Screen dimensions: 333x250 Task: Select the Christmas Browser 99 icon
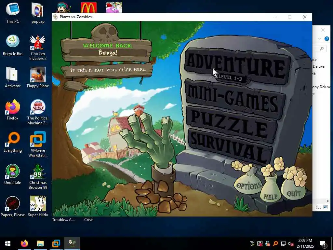coord(38,177)
